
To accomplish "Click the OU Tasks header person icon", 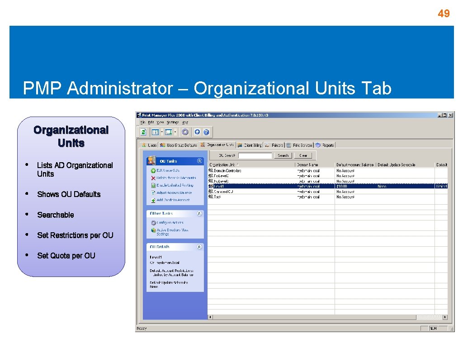I will 152,160.
